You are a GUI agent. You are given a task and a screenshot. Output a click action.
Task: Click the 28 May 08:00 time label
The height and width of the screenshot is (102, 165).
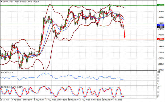point(107,100)
